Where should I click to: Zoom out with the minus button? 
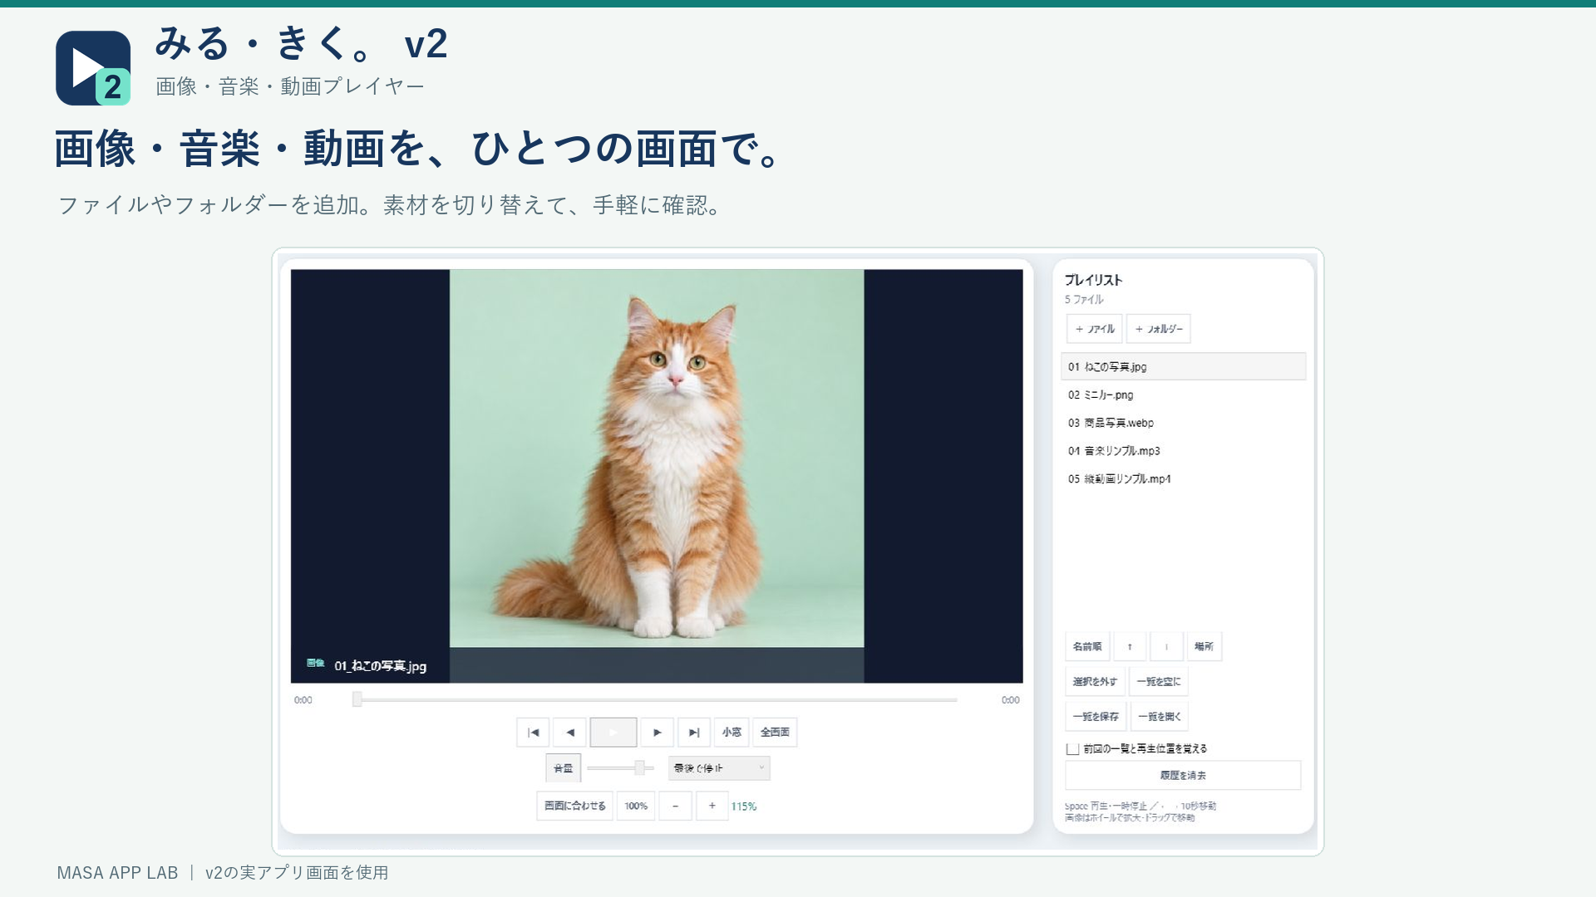click(675, 806)
